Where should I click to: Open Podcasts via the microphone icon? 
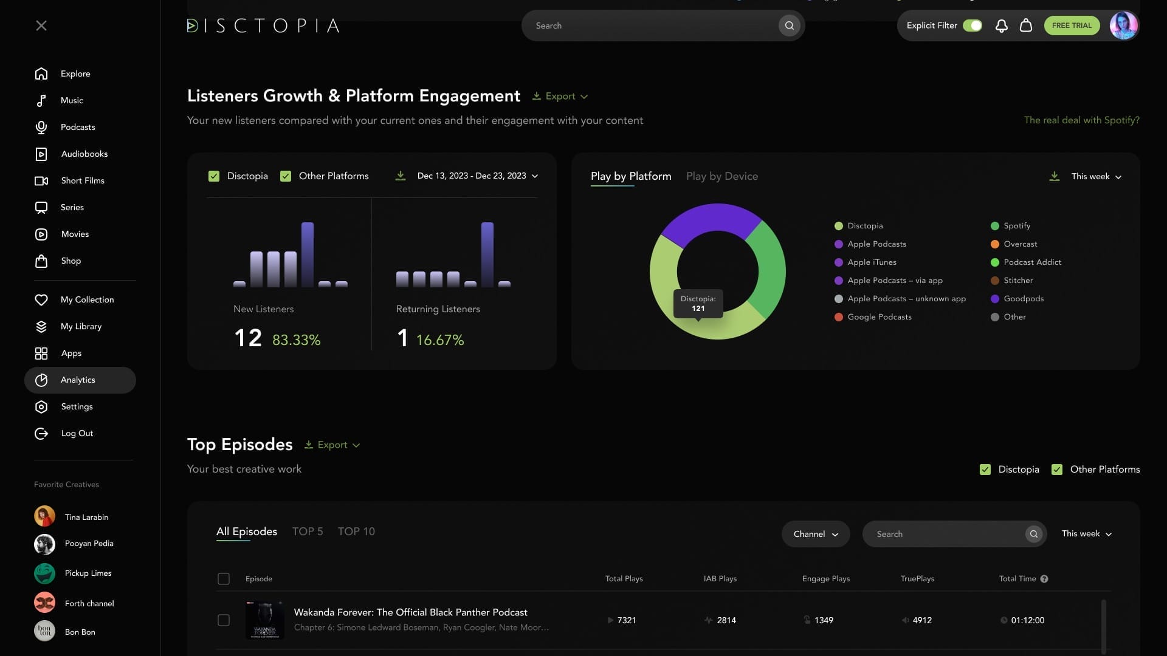pos(41,127)
